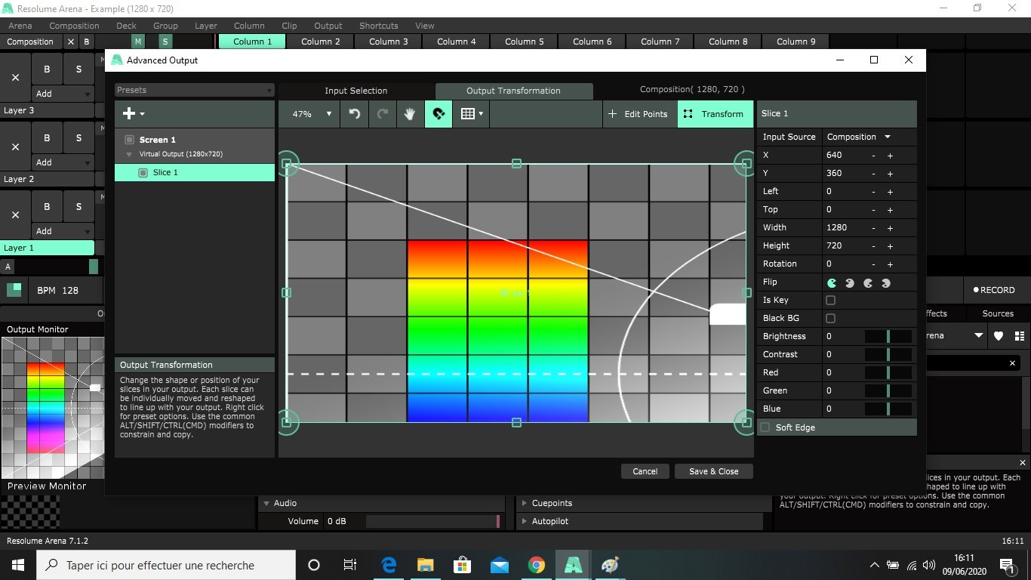Image resolution: width=1031 pixels, height=580 pixels.
Task: Enable the Is Key checkbox
Action: pyautogui.click(x=830, y=301)
